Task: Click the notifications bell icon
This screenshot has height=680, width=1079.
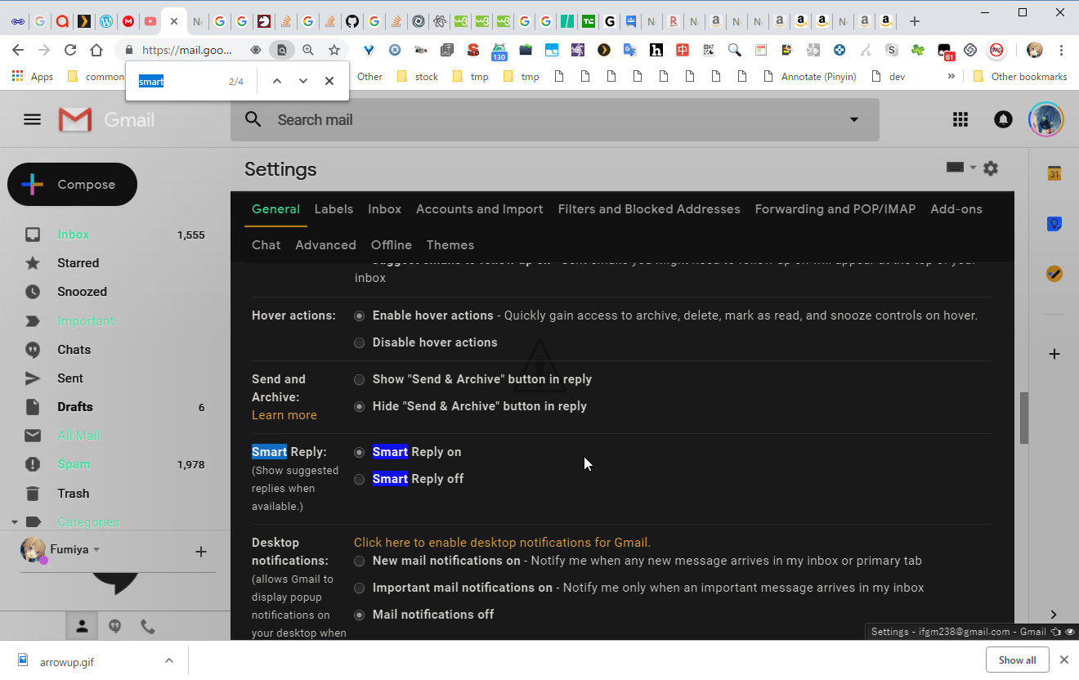Action: click(x=1003, y=119)
